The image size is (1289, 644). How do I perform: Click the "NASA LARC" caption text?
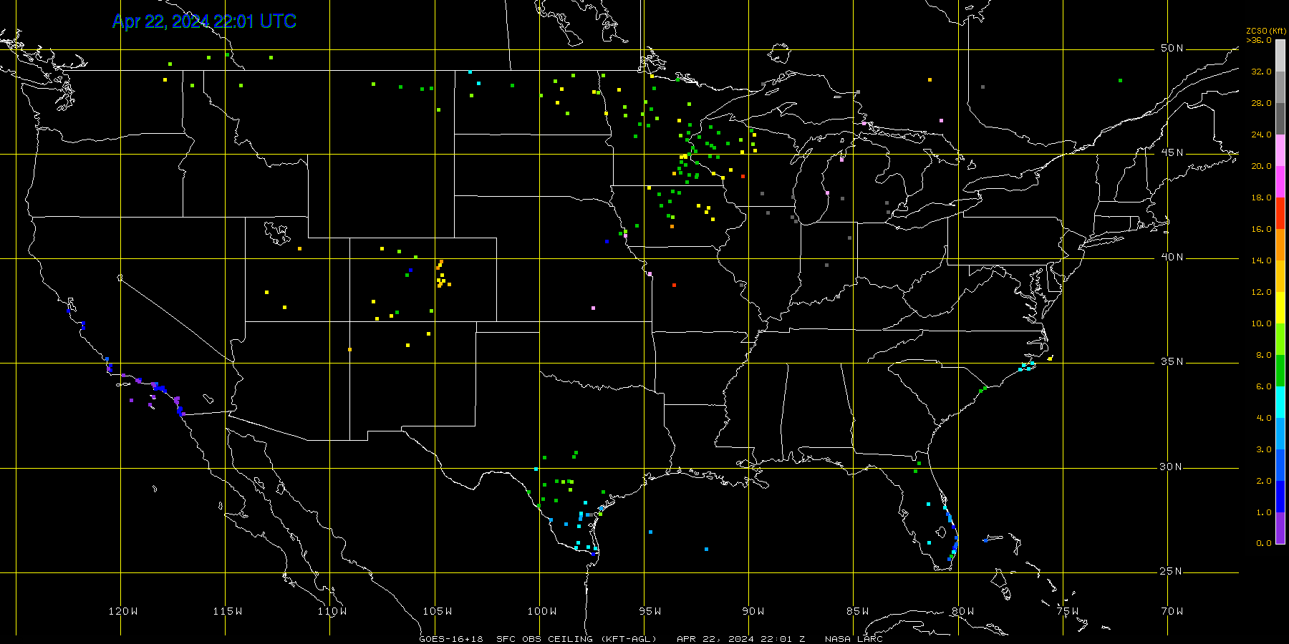click(854, 639)
